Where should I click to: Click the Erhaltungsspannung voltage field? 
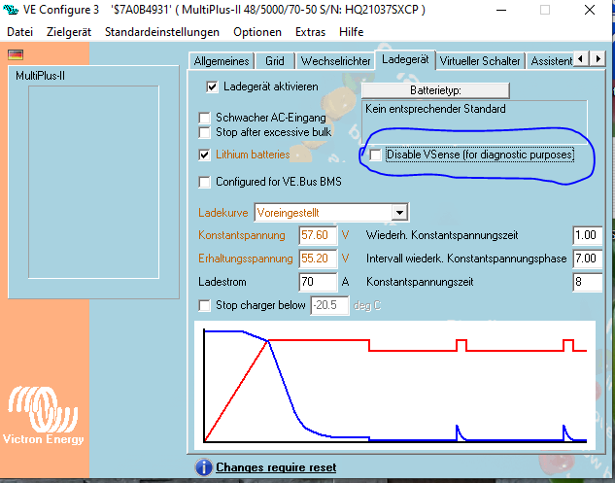click(x=318, y=259)
